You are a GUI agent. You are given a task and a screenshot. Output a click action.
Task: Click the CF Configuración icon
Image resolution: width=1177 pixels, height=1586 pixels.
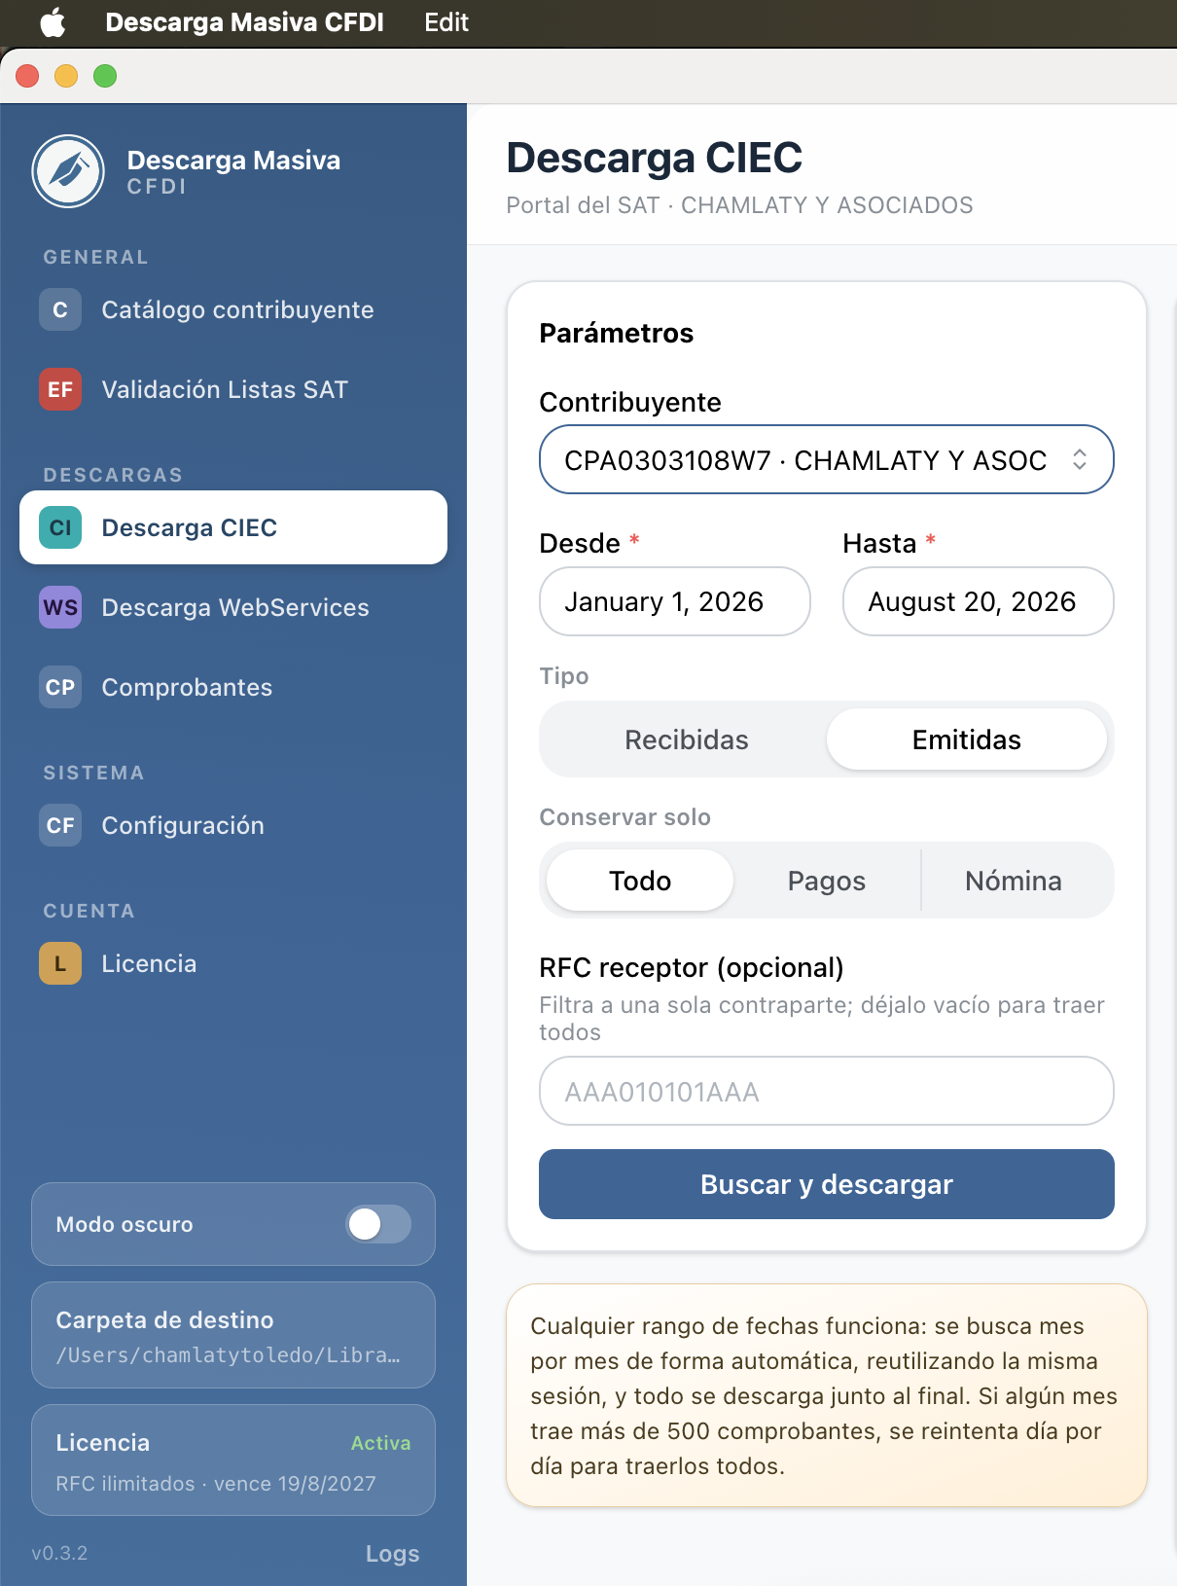[x=60, y=825]
